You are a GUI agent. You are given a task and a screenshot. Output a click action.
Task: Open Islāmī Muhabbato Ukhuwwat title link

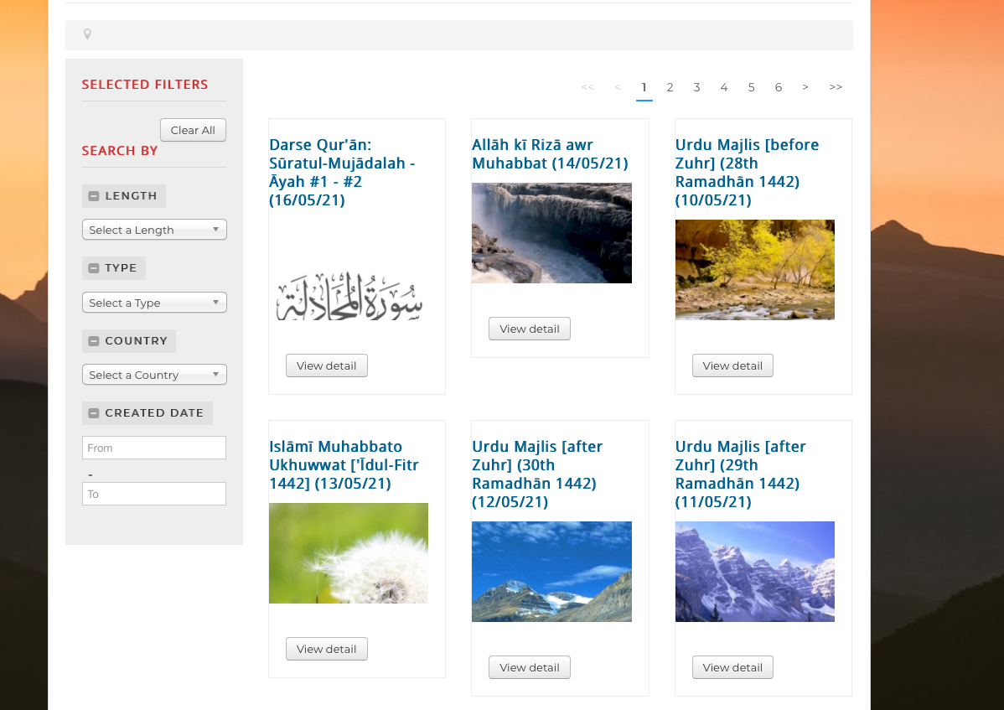(x=344, y=464)
